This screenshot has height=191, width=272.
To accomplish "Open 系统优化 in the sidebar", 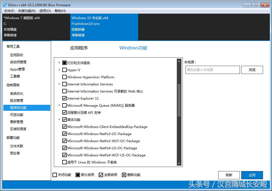I will pos(17,93).
